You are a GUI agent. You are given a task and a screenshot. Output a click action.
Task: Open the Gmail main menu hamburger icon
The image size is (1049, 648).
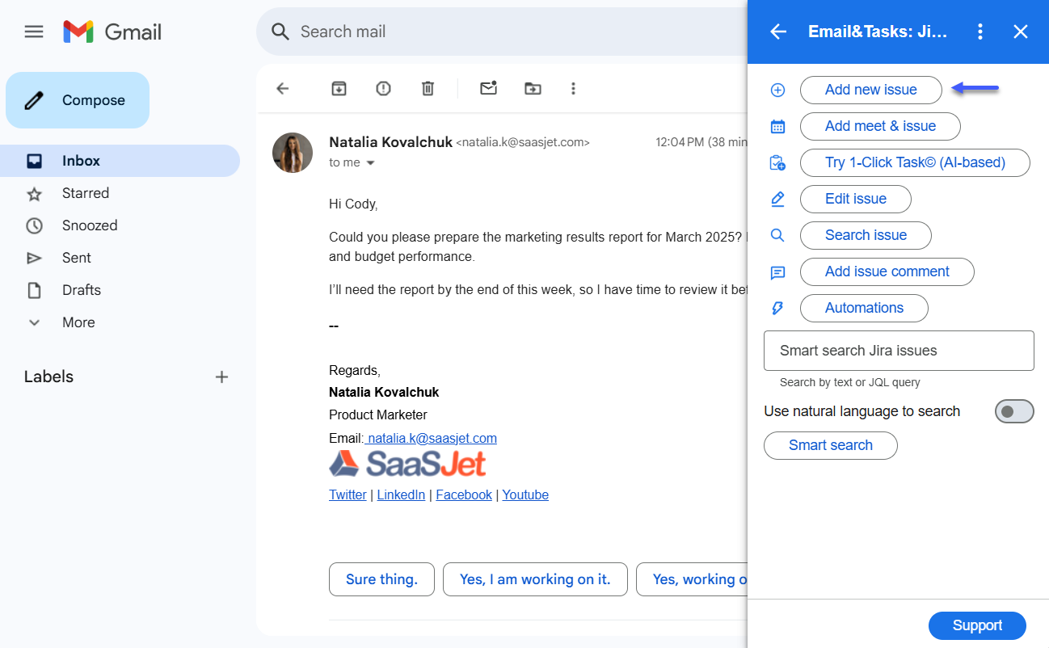[34, 32]
